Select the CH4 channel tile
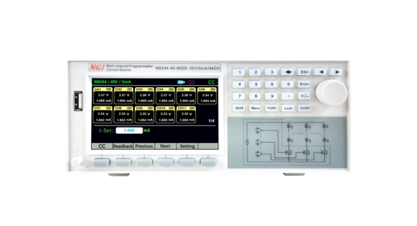Screen dimensions: 417x226 165,95
